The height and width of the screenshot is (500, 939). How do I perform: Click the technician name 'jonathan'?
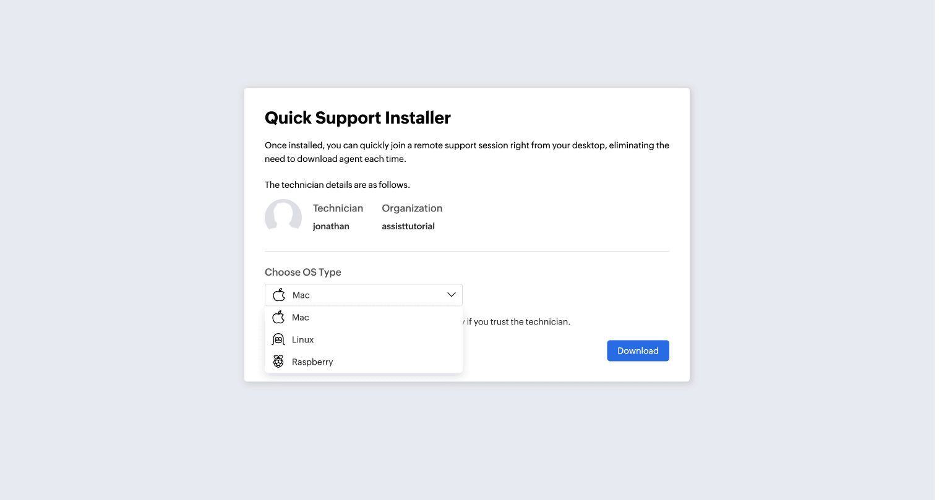331,226
